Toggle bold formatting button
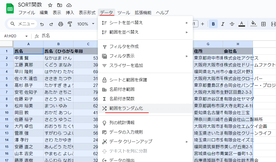 pyautogui.click(x=213, y=24)
